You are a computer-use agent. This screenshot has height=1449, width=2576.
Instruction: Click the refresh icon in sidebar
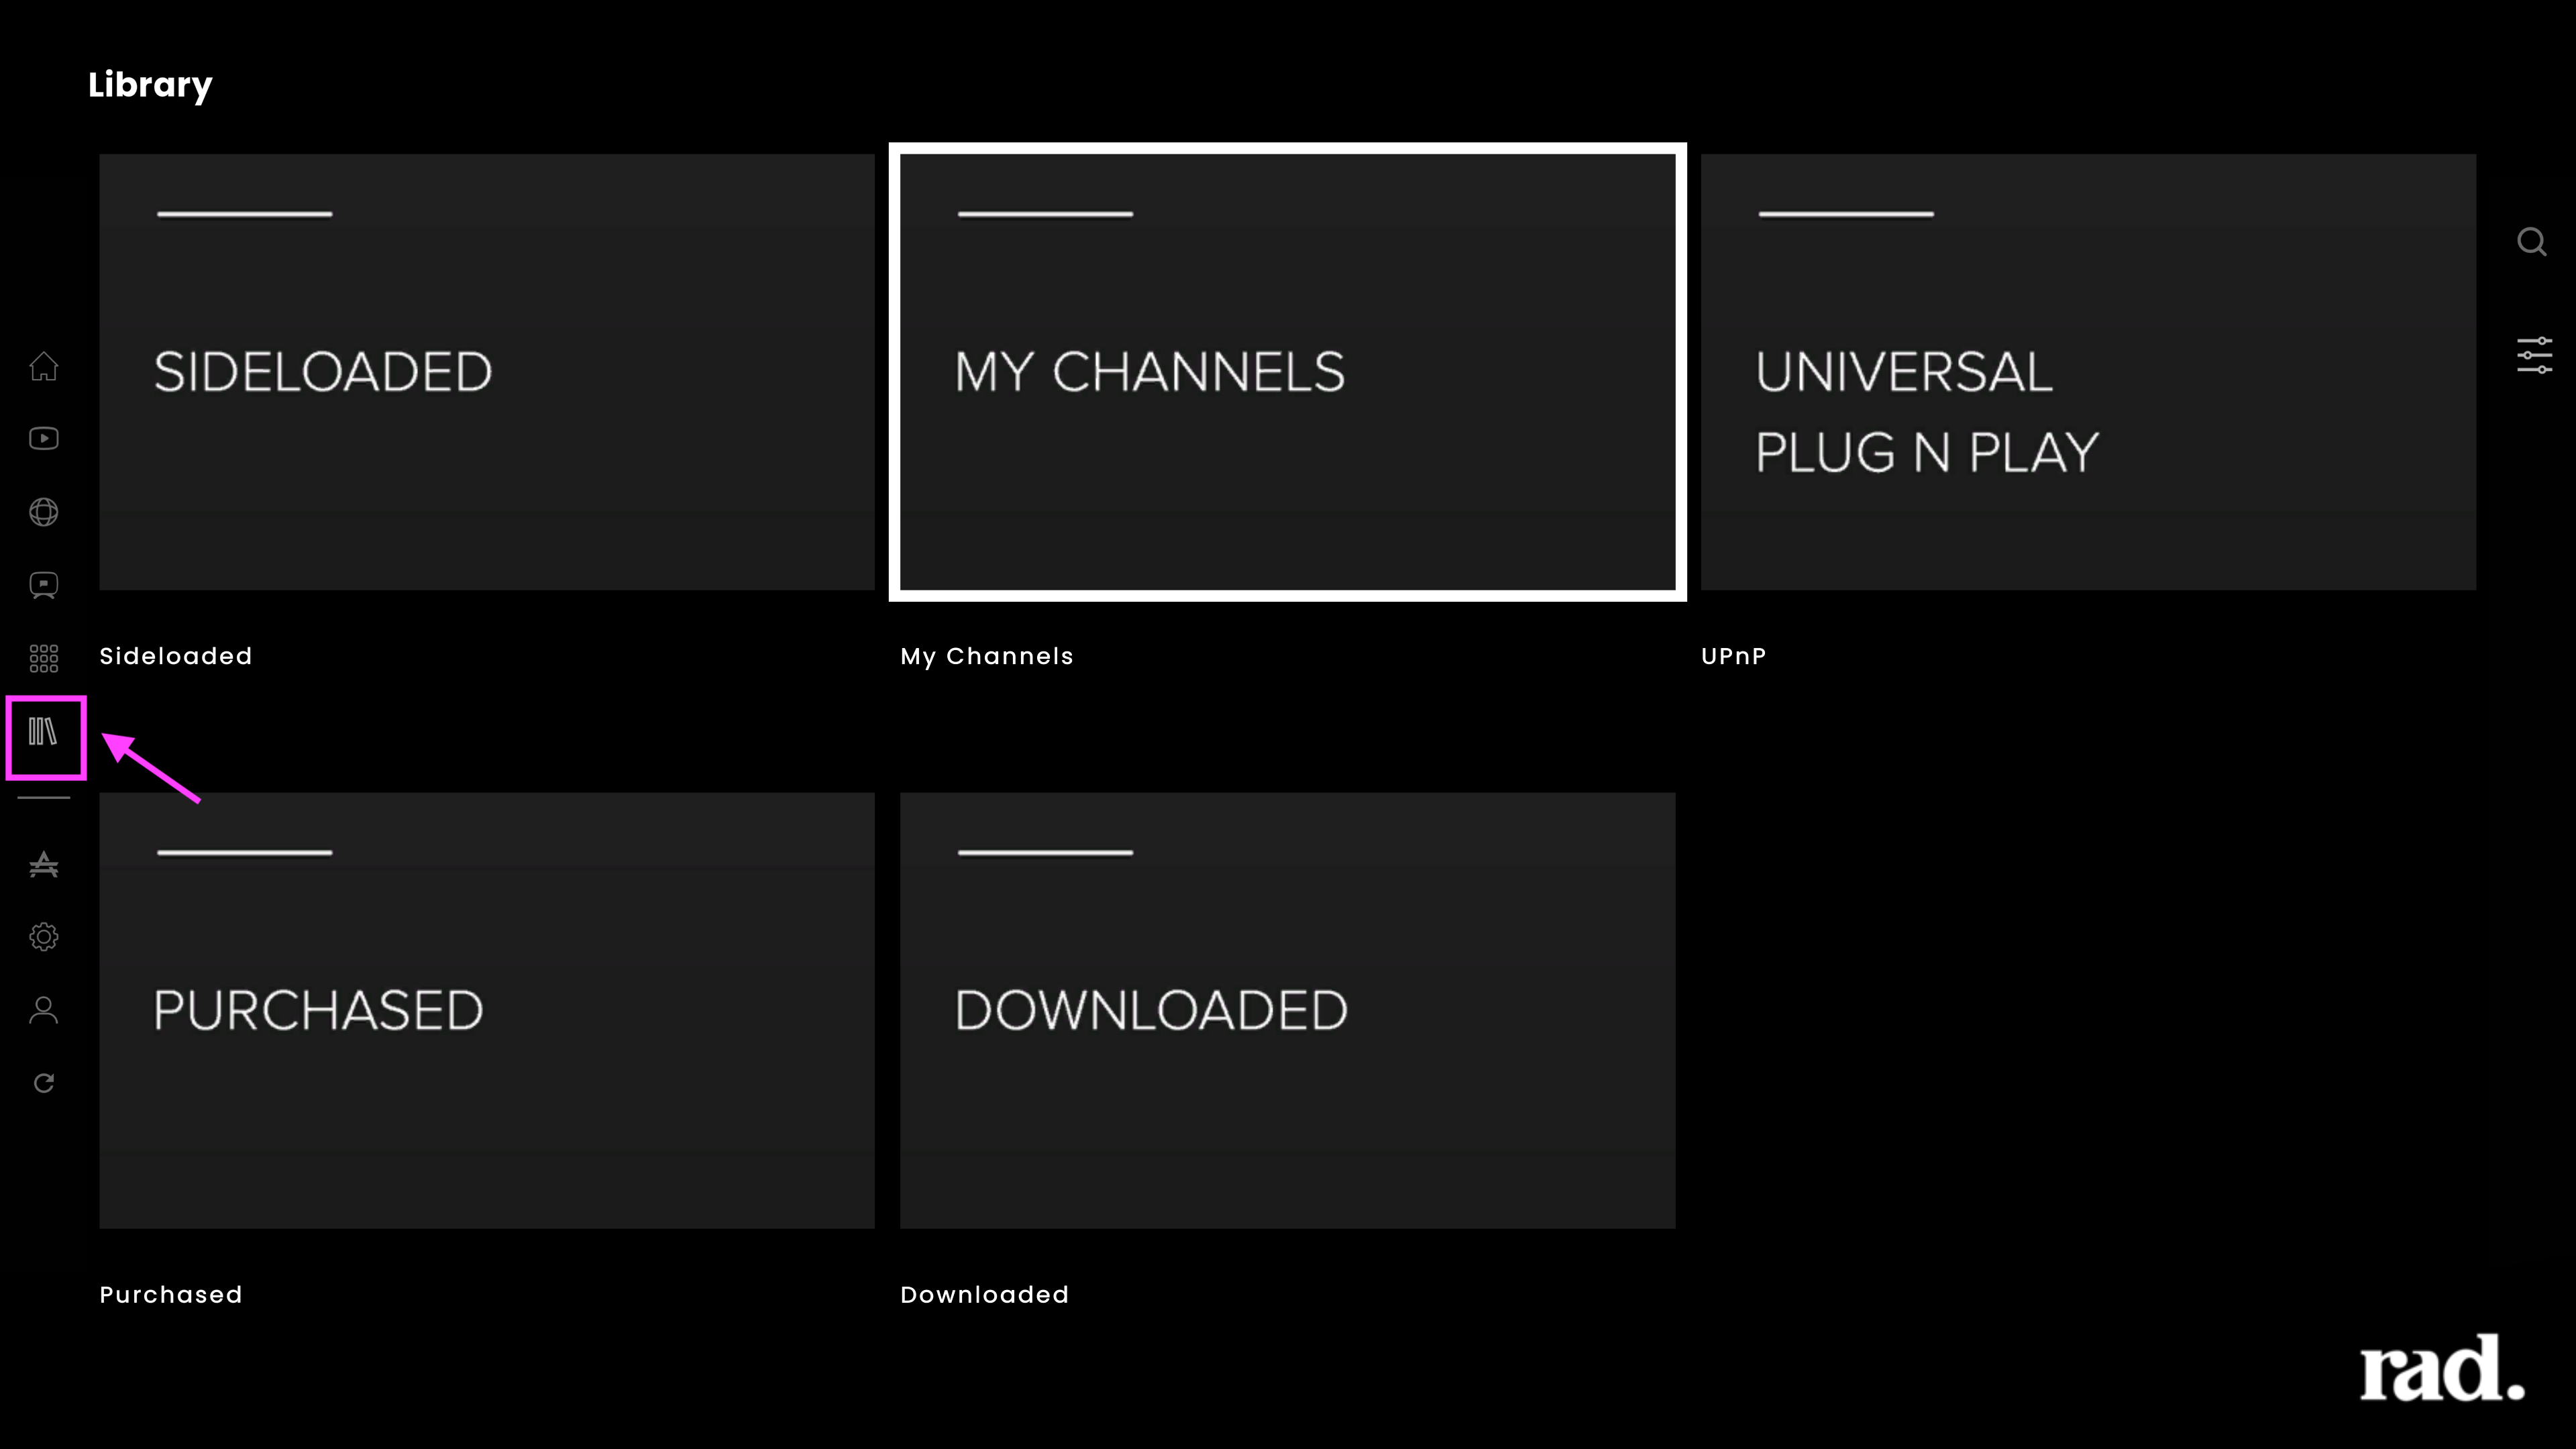click(43, 1083)
